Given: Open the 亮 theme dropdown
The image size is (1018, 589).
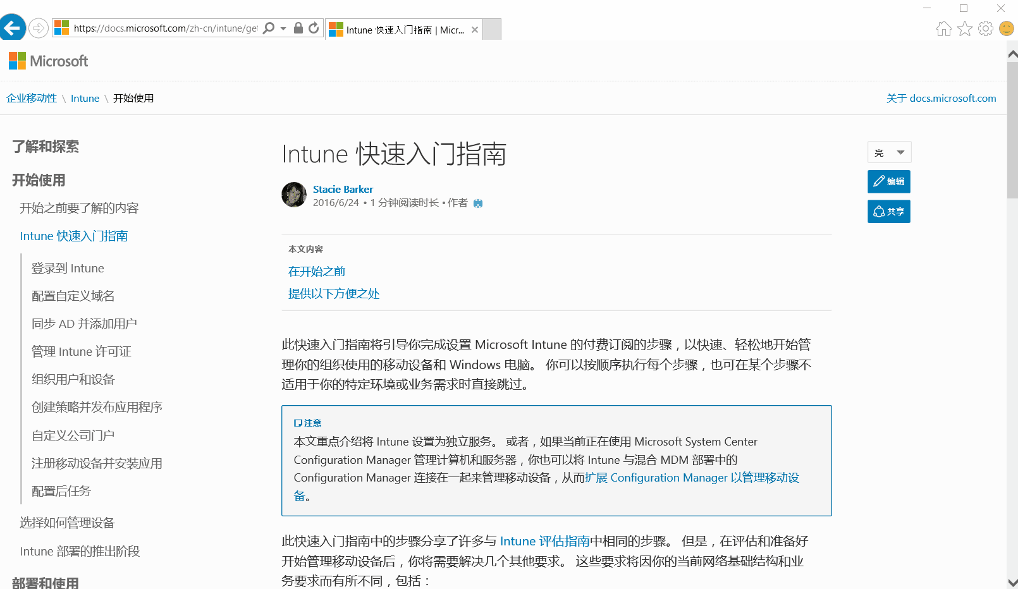Looking at the screenshot, I should pyautogui.click(x=889, y=152).
